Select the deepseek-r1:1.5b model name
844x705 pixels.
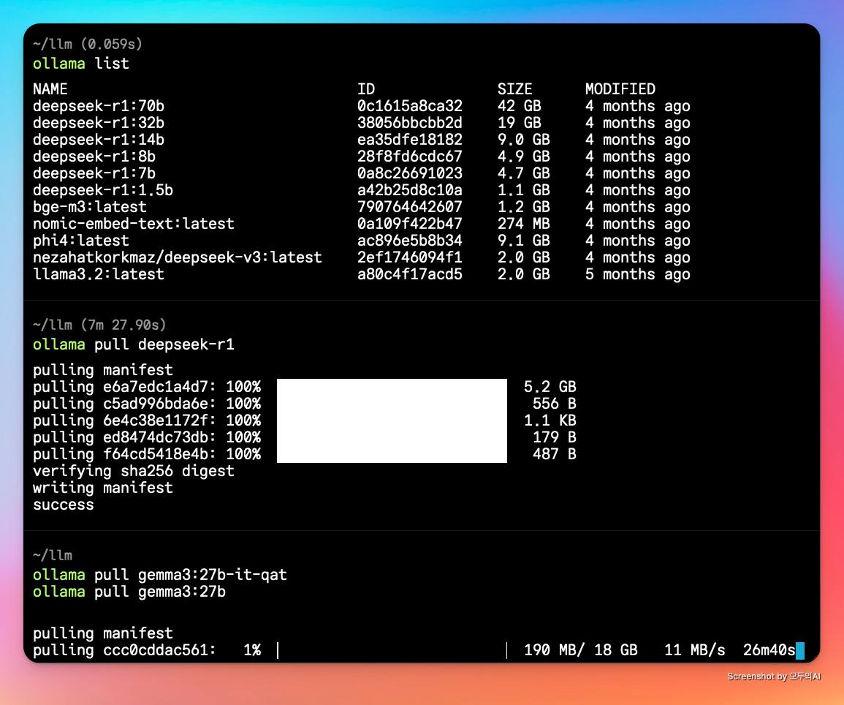pos(103,189)
